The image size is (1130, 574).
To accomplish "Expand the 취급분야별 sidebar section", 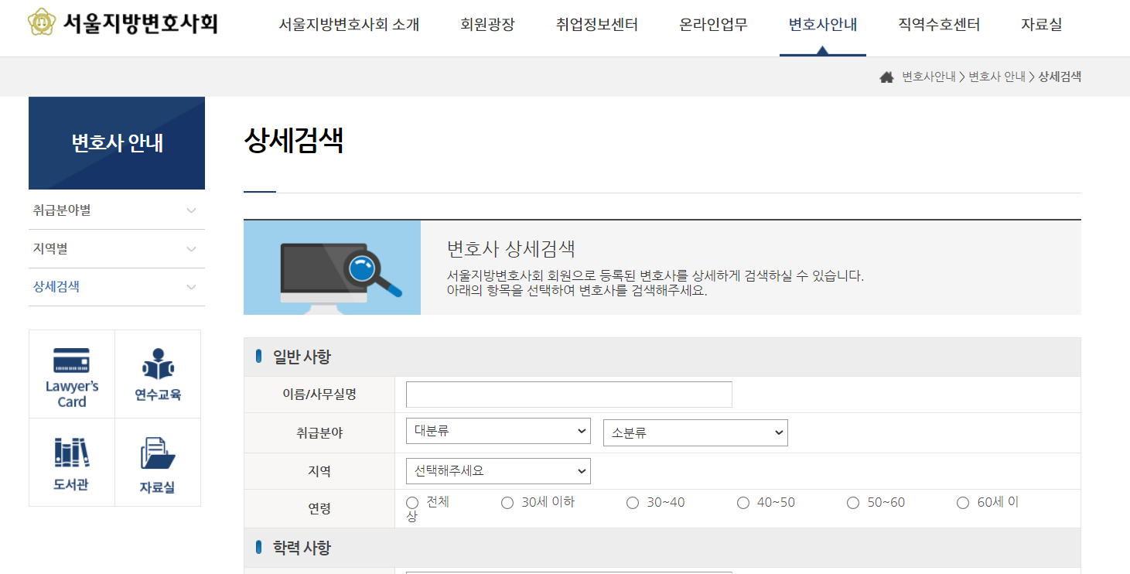I will tap(116, 210).
